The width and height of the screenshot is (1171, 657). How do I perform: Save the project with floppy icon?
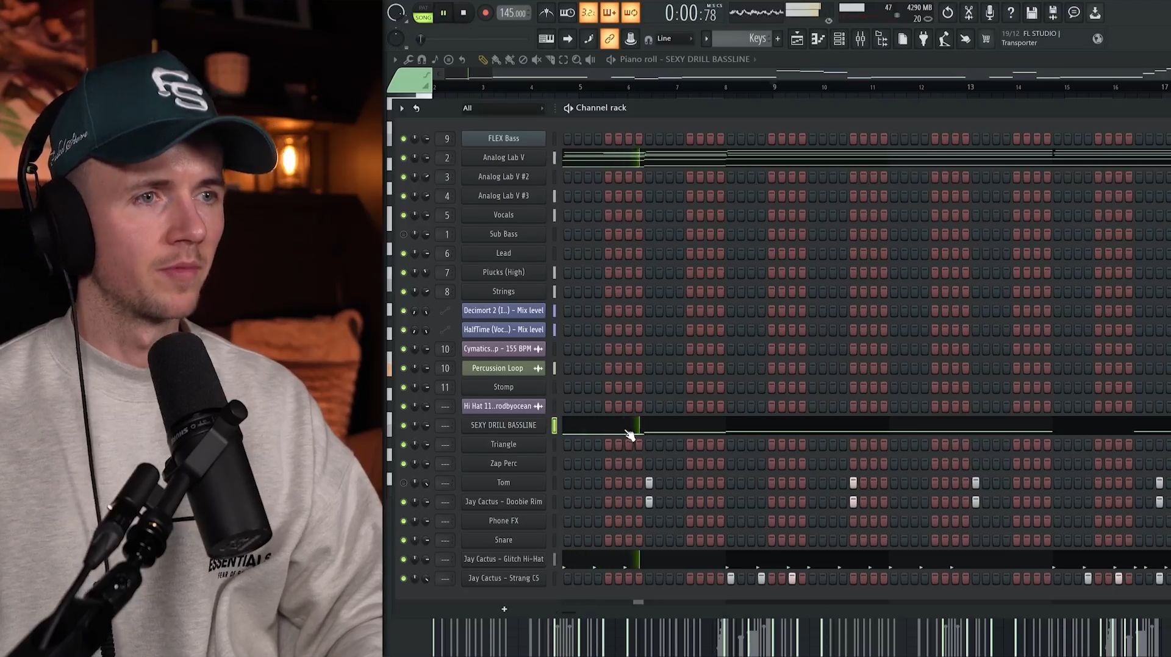click(1032, 13)
